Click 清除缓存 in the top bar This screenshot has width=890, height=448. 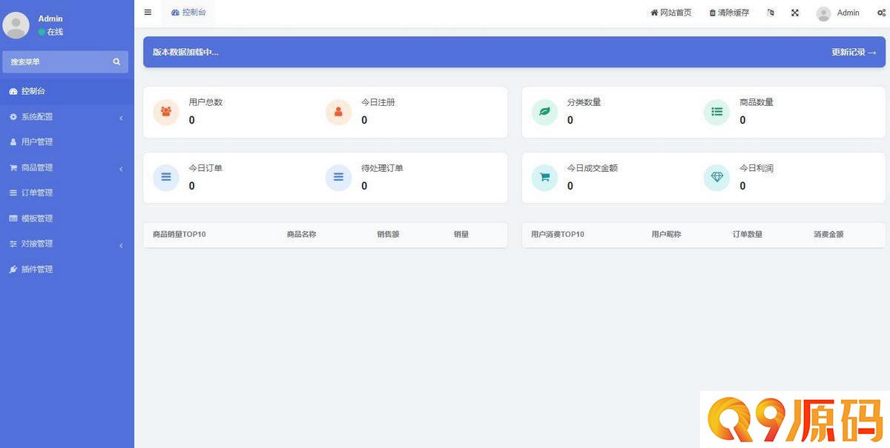point(729,13)
